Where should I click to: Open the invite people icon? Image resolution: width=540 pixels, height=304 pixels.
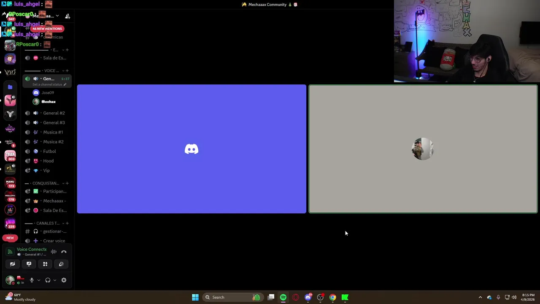tap(67, 16)
